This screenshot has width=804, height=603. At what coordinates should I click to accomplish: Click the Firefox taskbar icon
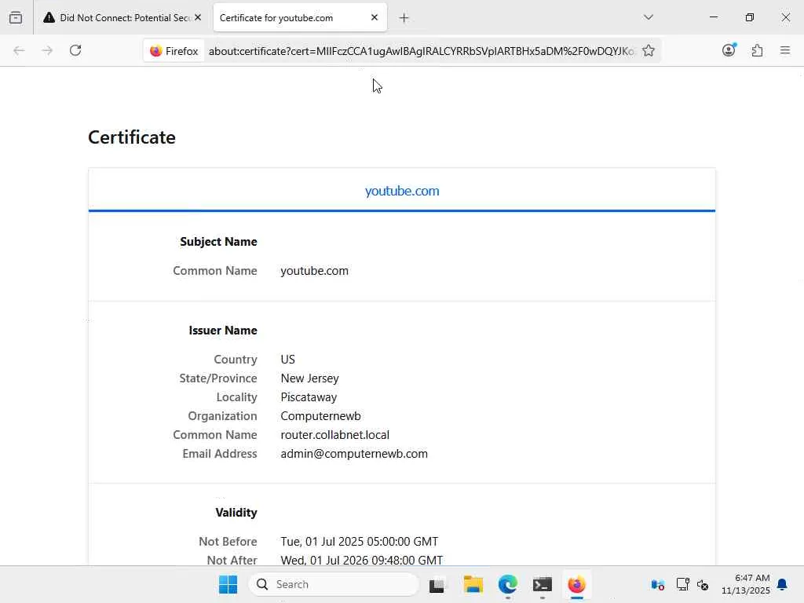pyautogui.click(x=577, y=584)
